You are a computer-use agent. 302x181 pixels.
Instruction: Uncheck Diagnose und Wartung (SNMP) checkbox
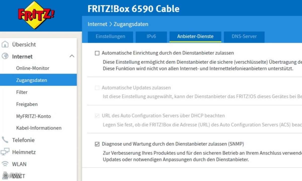pos(97,144)
